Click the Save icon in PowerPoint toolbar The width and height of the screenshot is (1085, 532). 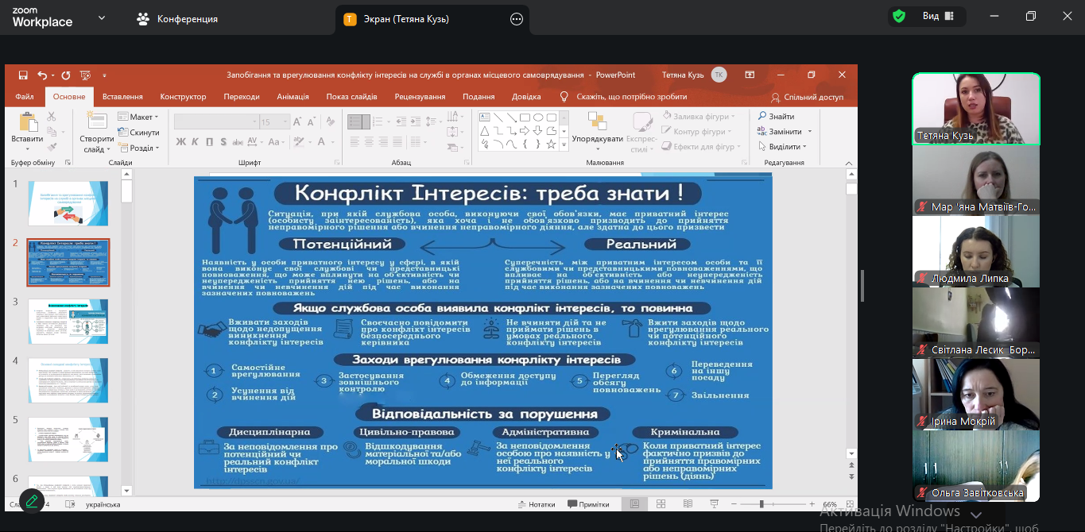23,75
